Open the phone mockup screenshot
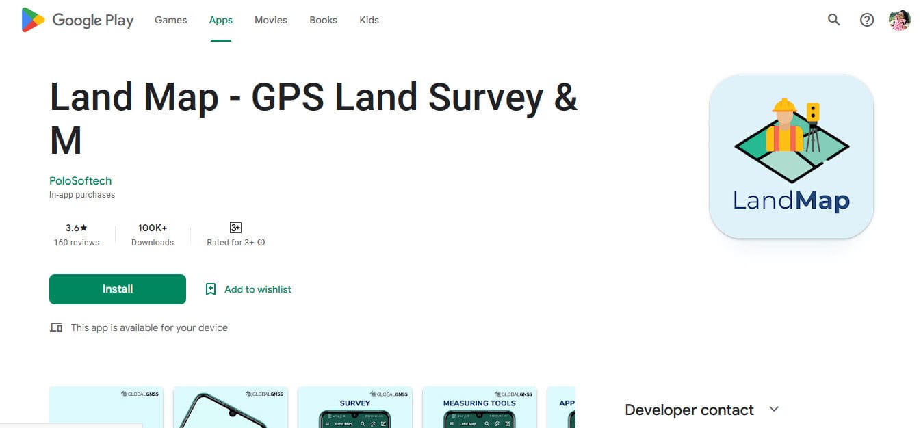 [x=231, y=407]
